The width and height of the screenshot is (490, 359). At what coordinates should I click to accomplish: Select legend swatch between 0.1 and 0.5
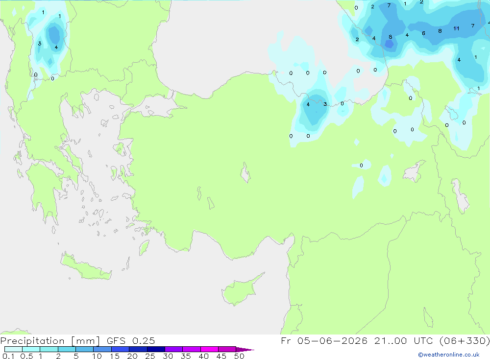[x=13, y=349]
